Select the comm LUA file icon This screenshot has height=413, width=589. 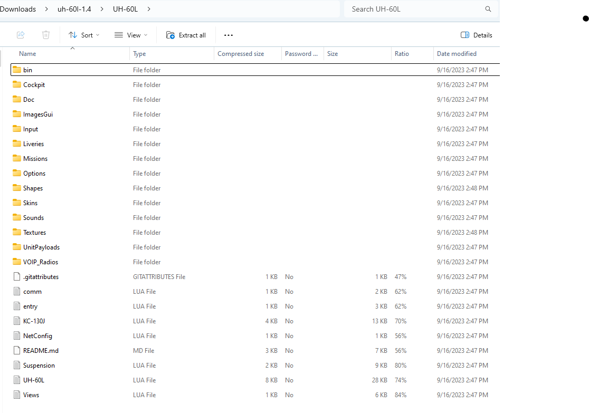tap(17, 291)
